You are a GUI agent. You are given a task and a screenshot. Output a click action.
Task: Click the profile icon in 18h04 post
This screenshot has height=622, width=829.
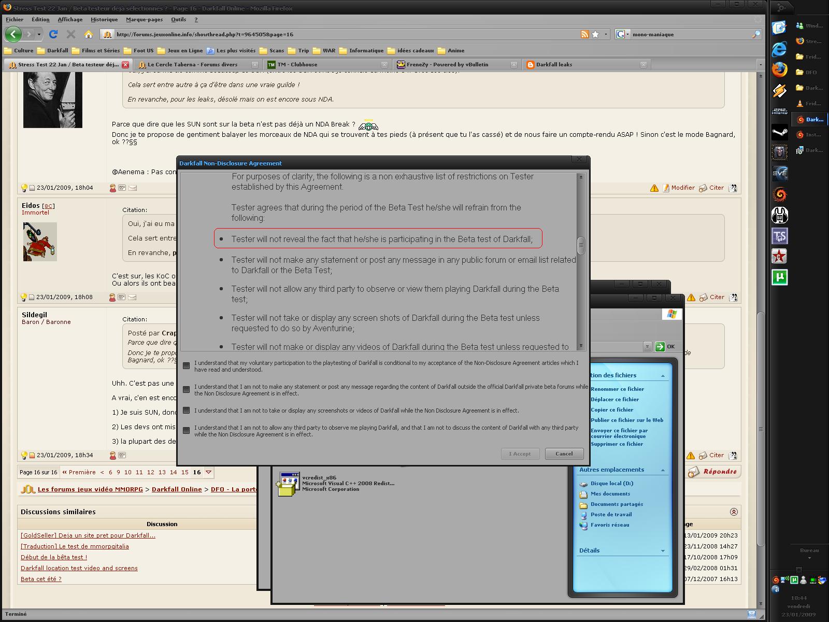pos(113,188)
